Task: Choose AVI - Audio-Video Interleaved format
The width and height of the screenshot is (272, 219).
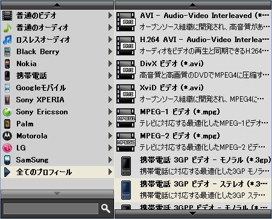Action: pos(193,22)
